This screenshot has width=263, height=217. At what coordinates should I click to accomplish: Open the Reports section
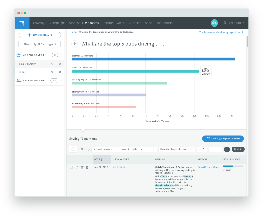click(x=108, y=23)
